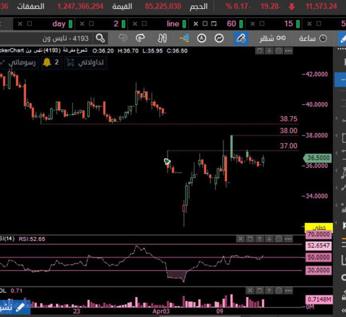Open the orange-blue volume profile icon
Viewport: 346px width, 317px height.
[185, 38]
